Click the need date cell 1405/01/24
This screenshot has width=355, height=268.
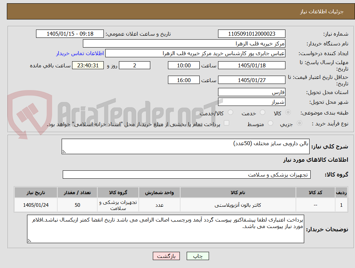[36, 205]
